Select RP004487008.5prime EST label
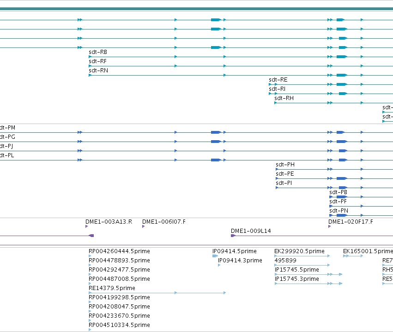This screenshot has width=393, height=332. coord(119,279)
